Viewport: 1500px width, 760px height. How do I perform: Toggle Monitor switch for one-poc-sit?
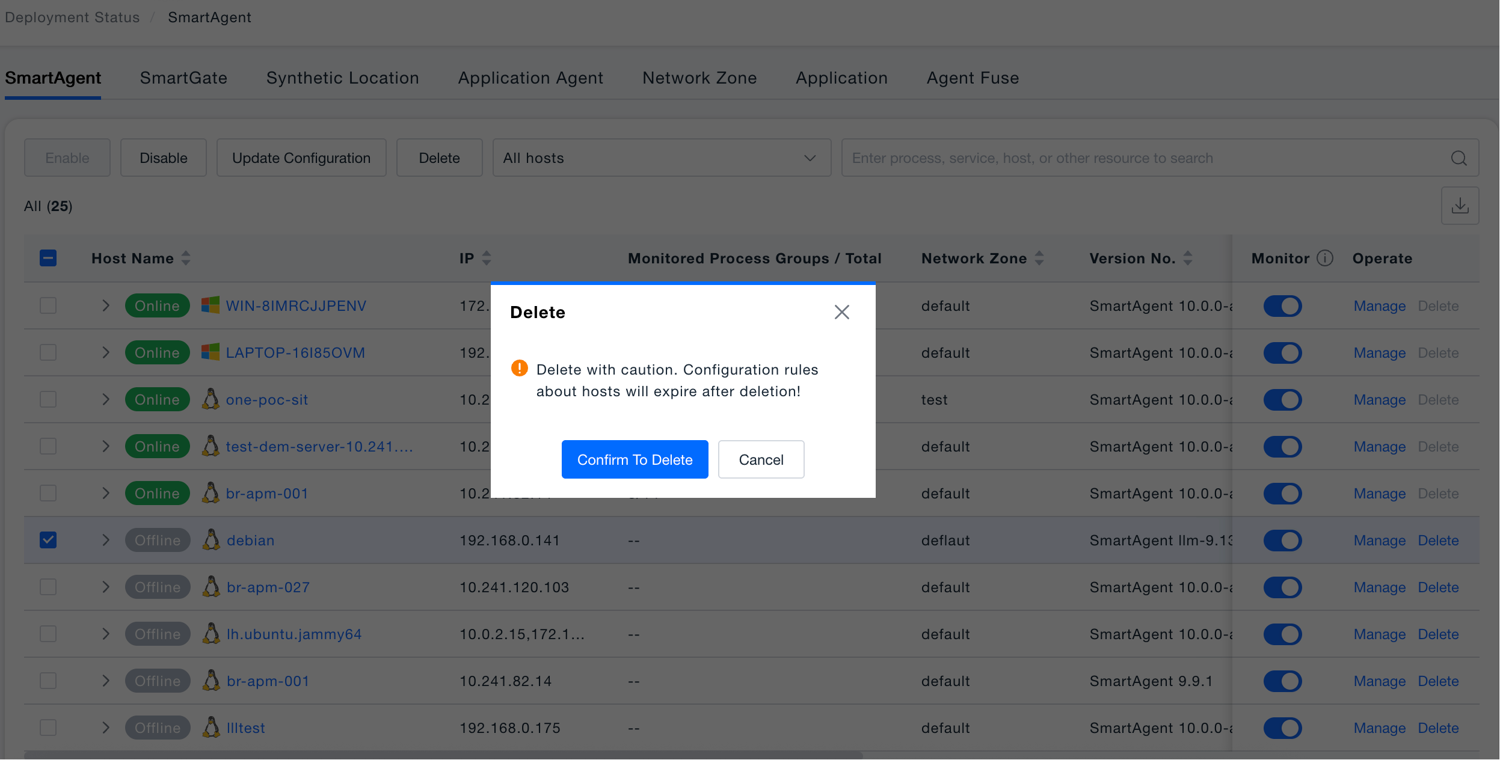1282,399
